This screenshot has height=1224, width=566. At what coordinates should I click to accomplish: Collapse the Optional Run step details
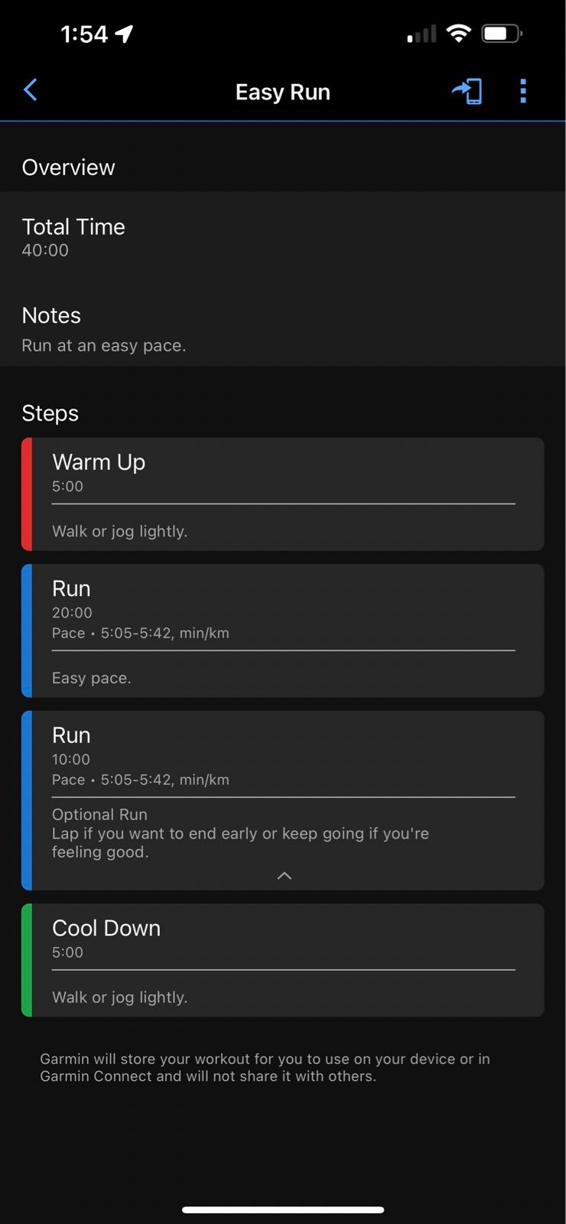point(283,875)
